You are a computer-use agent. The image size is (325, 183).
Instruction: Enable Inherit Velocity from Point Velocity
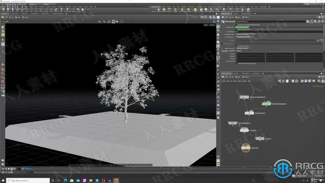tap(236, 64)
